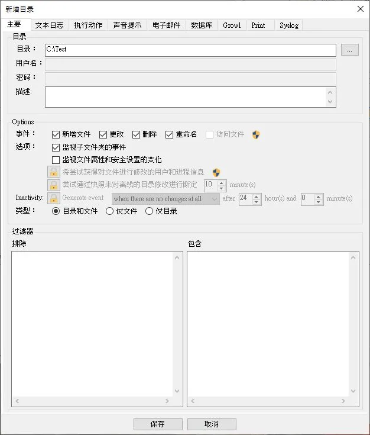370x435 pixels.
Task: Open the 数据库 tab
Action: point(202,25)
